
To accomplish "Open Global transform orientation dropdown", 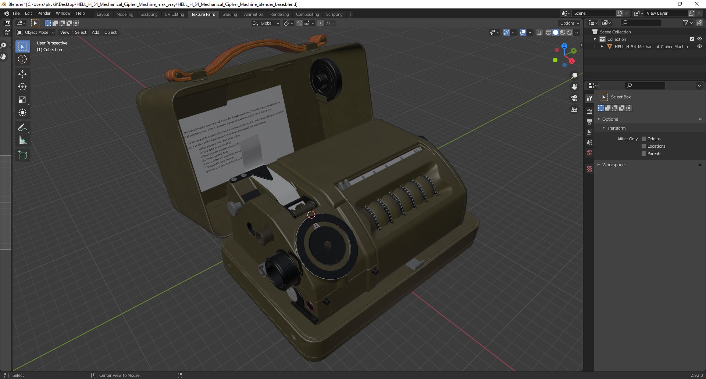I will 266,23.
